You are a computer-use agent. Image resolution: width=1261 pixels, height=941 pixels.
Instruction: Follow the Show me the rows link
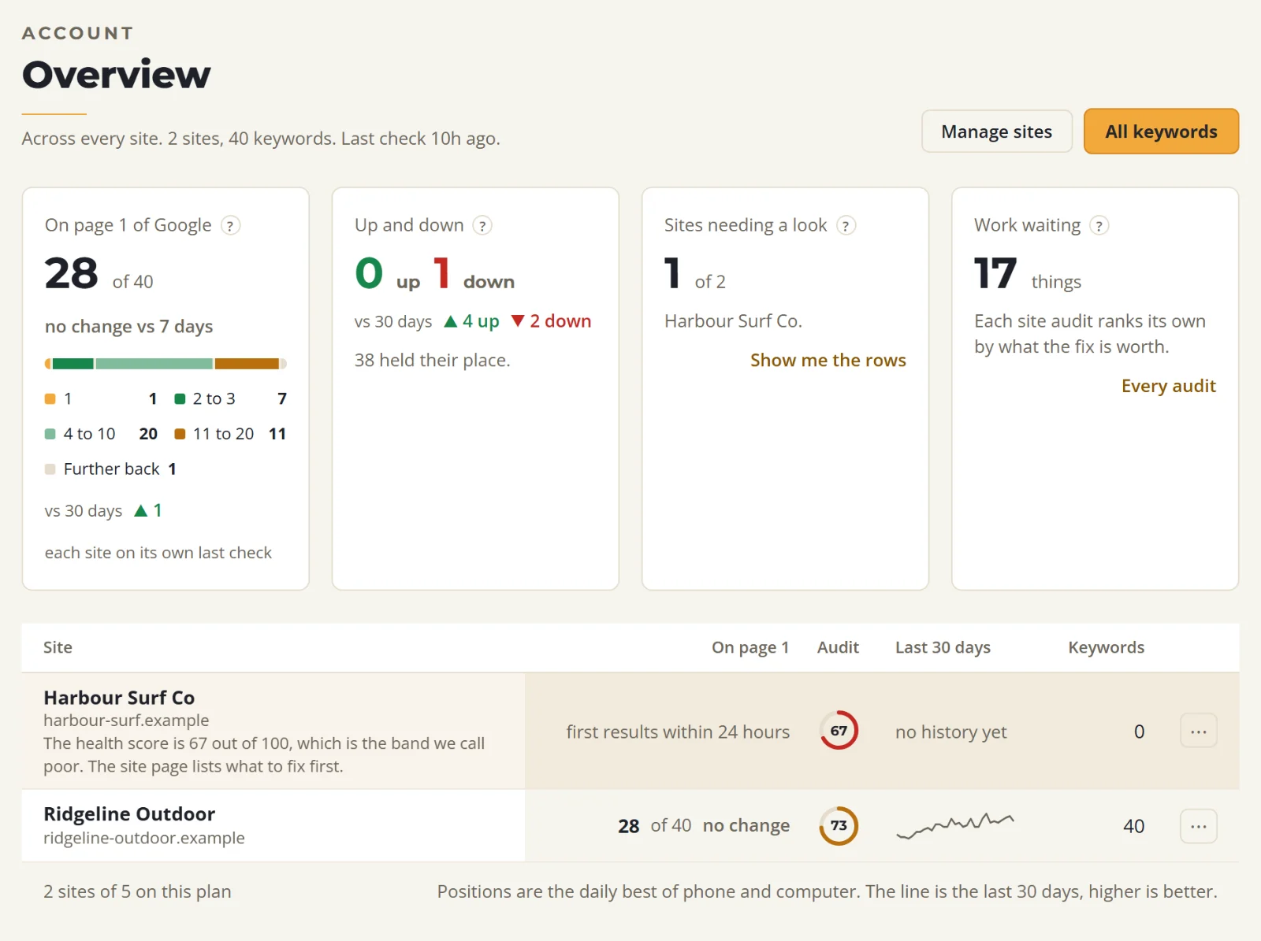[x=828, y=361]
